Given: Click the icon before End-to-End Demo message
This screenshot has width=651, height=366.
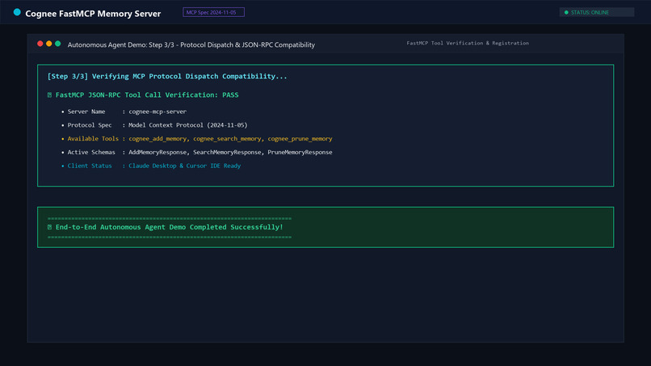Looking at the screenshot, I should pyautogui.click(x=49, y=227).
